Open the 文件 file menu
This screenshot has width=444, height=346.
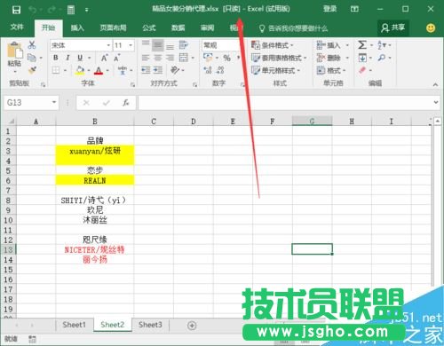[x=17, y=28]
